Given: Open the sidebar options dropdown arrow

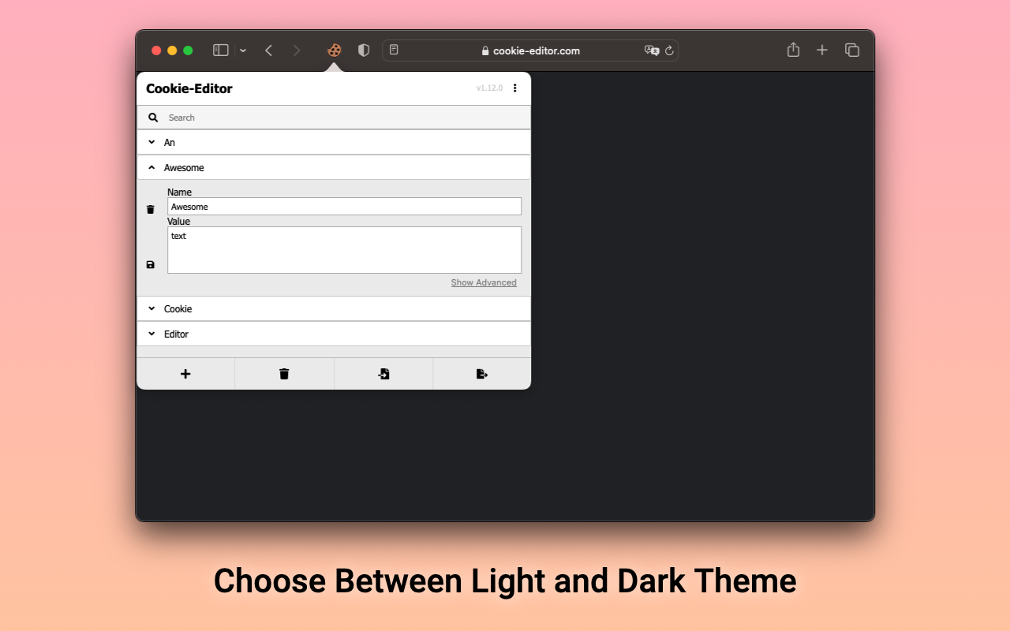Looking at the screenshot, I should (243, 50).
